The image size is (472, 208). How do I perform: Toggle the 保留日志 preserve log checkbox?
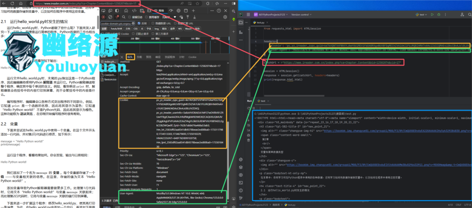[130, 17]
